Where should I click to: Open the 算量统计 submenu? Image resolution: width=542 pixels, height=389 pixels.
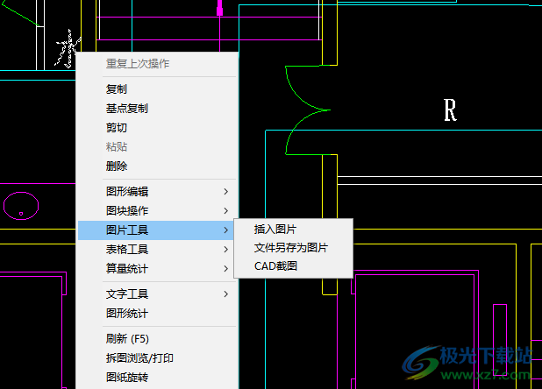click(x=157, y=269)
